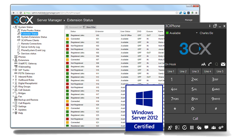
Task: Open the conference group icon in 3CXPhone
Action: pos(214,128)
